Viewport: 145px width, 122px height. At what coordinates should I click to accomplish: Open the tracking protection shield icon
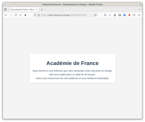(35, 15)
